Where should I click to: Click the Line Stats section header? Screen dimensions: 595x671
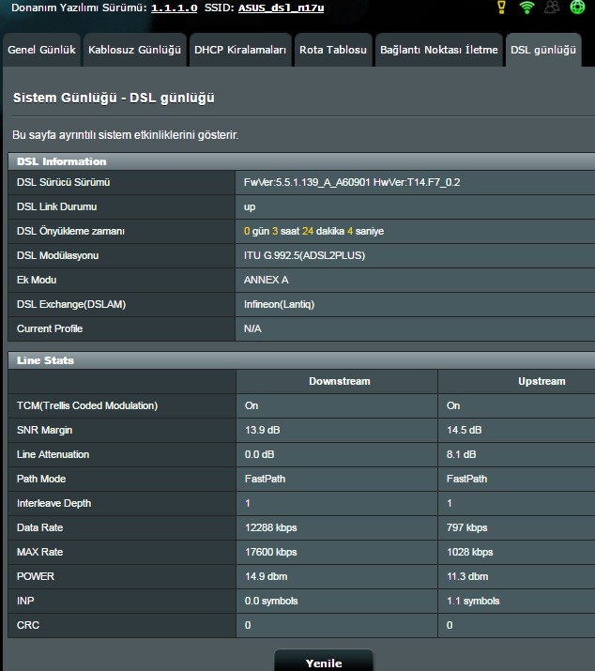(x=301, y=360)
